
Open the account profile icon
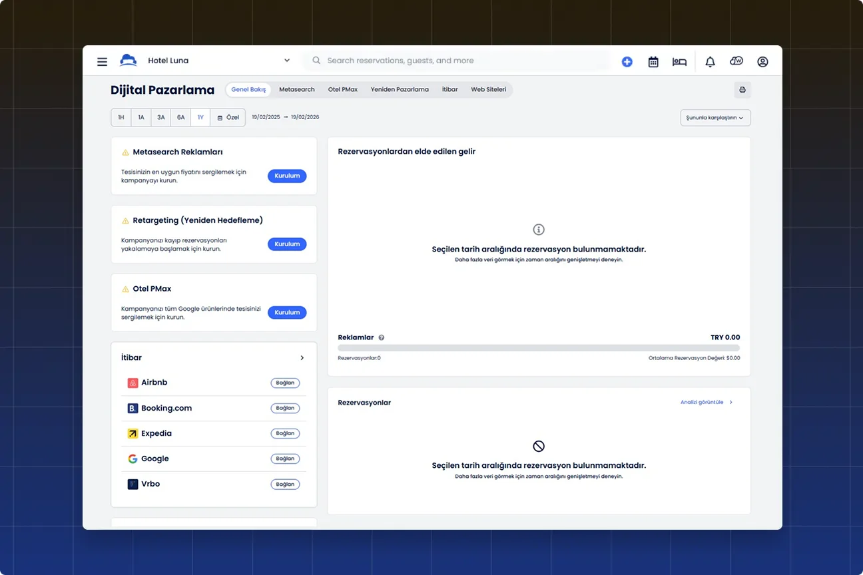[x=762, y=61]
